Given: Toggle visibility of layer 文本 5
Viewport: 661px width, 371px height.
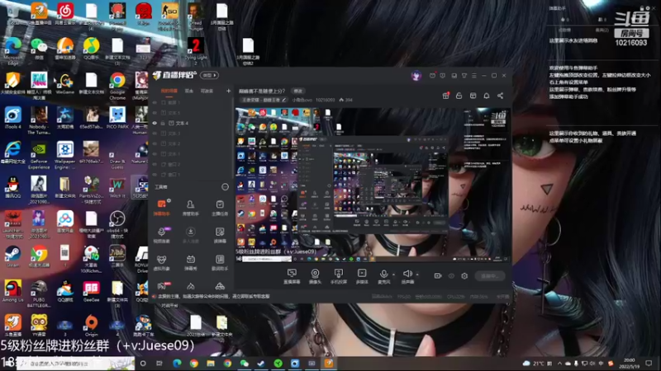Looking at the screenshot, I should (x=155, y=113).
